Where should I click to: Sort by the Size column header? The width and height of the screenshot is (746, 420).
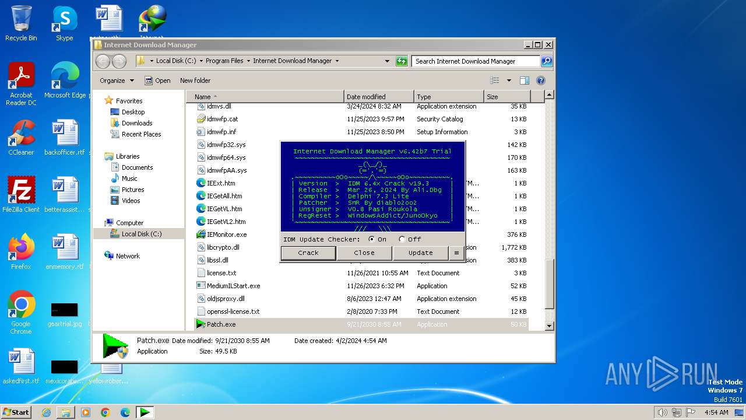coord(507,97)
